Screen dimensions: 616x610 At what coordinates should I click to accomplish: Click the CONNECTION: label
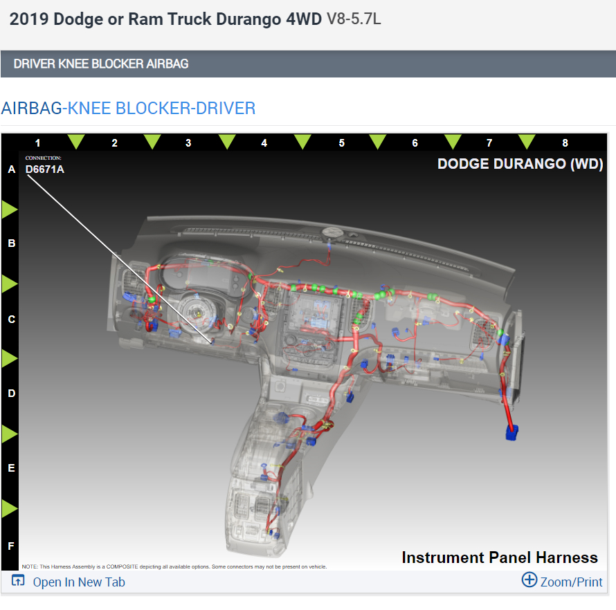pos(43,158)
